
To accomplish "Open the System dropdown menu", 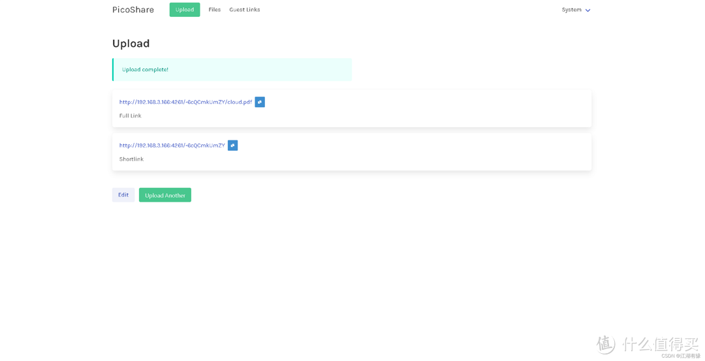I will tap(576, 10).
